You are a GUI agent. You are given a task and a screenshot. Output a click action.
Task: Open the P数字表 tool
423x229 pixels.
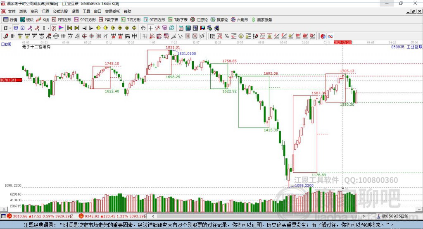109,20
